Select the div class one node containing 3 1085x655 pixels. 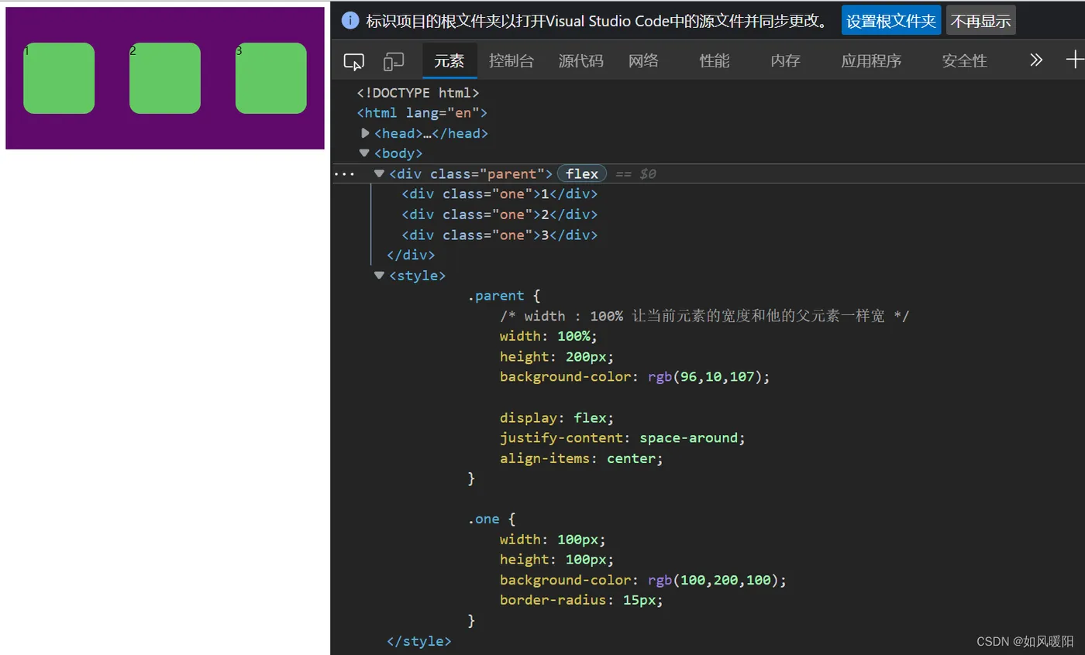click(500, 235)
